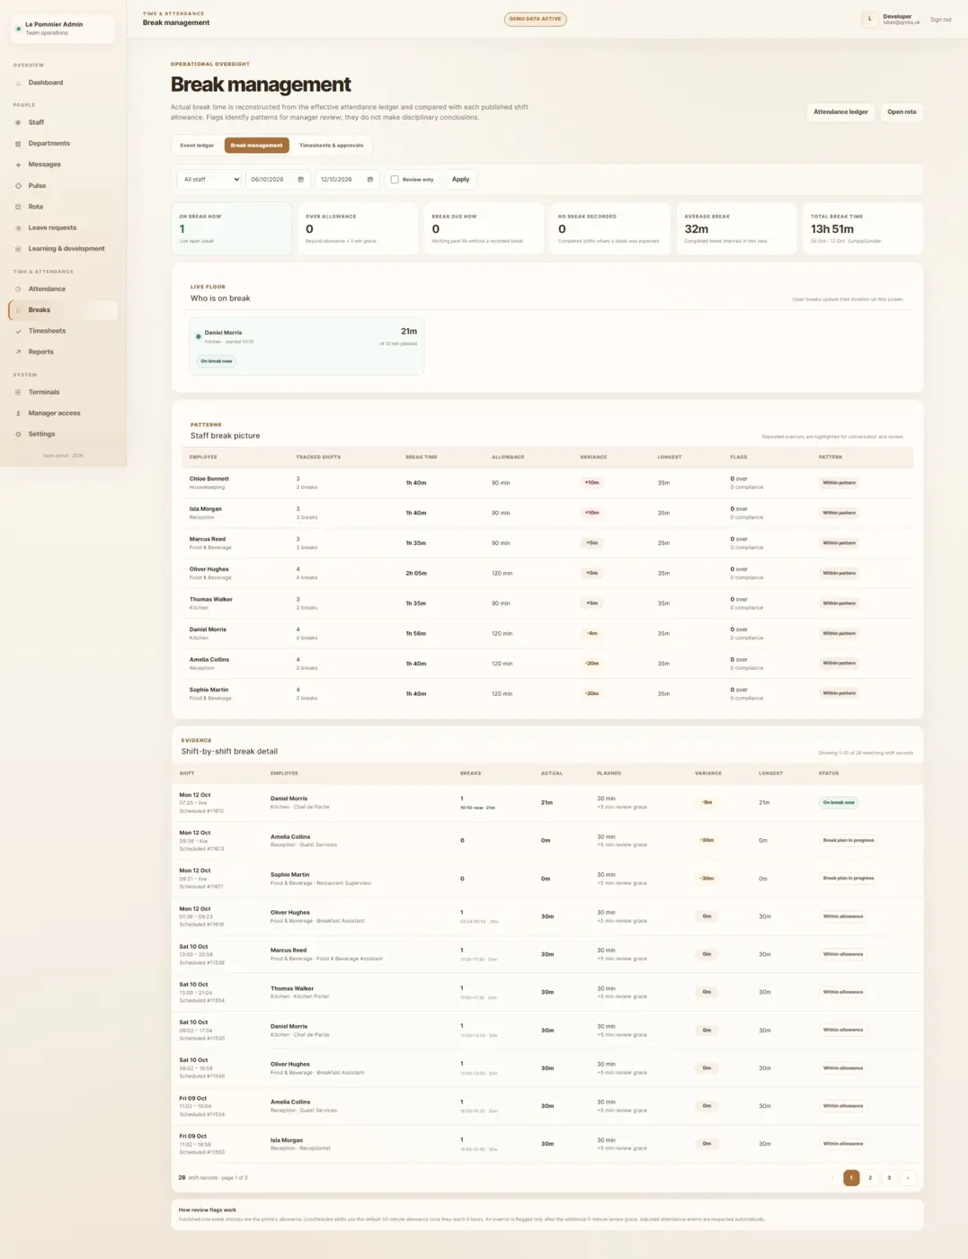This screenshot has height=1259, width=968.
Task: Click the Le Pommier Admin workspace card
Action: (x=63, y=29)
